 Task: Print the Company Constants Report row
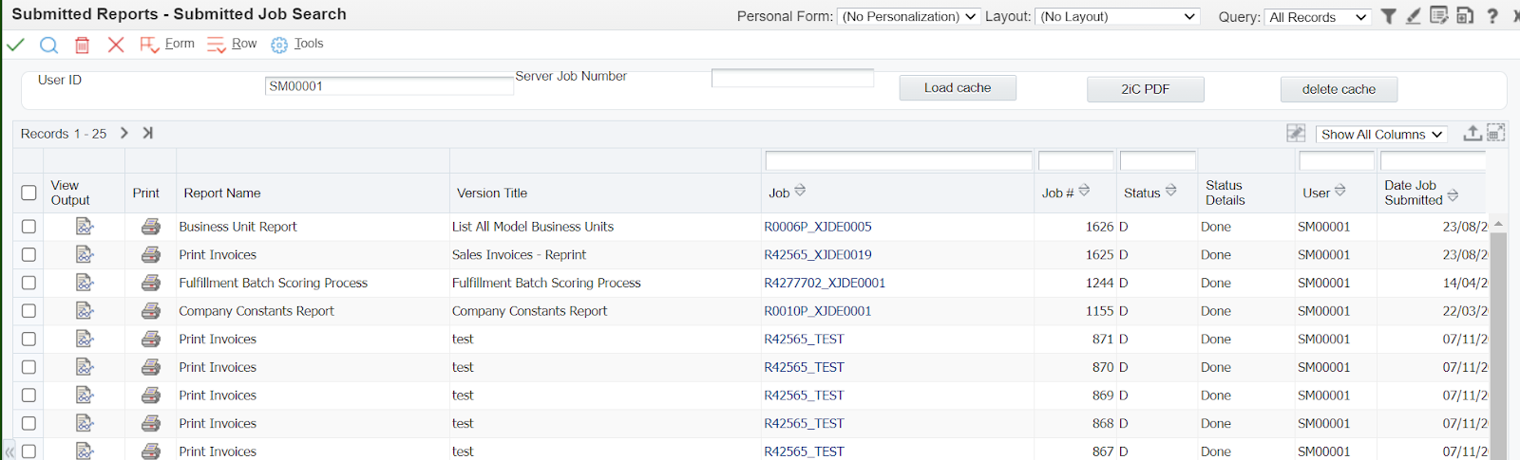click(151, 310)
